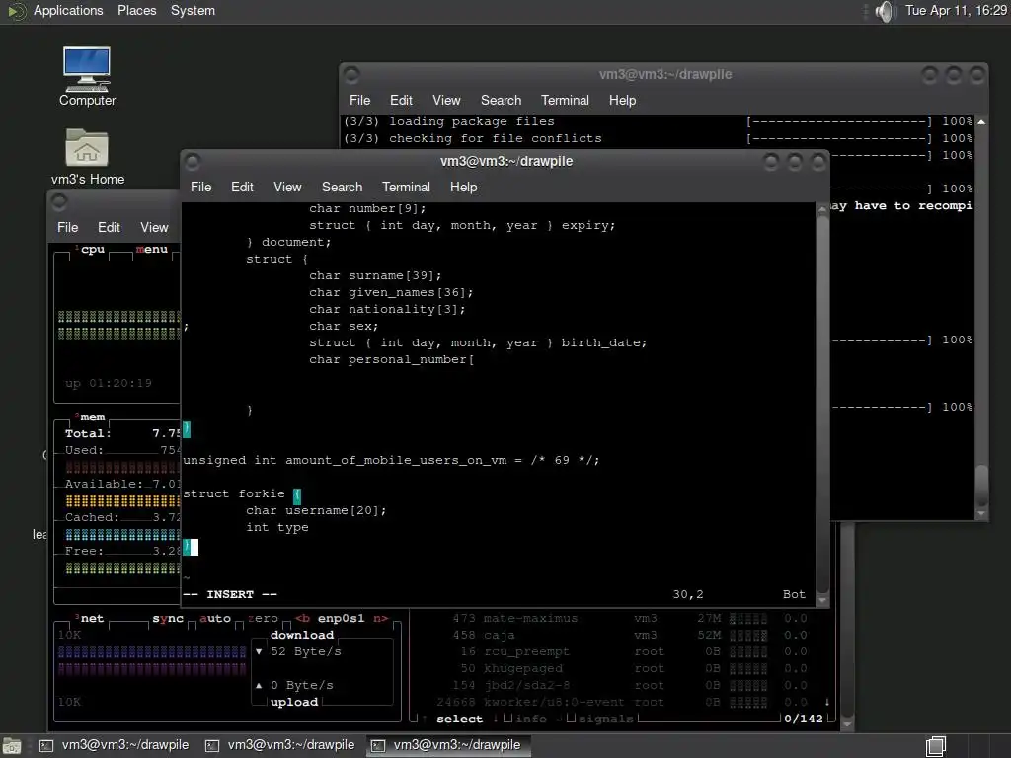The height and width of the screenshot is (758, 1011).
Task: Open Places menu in top panel
Action: coord(136,10)
